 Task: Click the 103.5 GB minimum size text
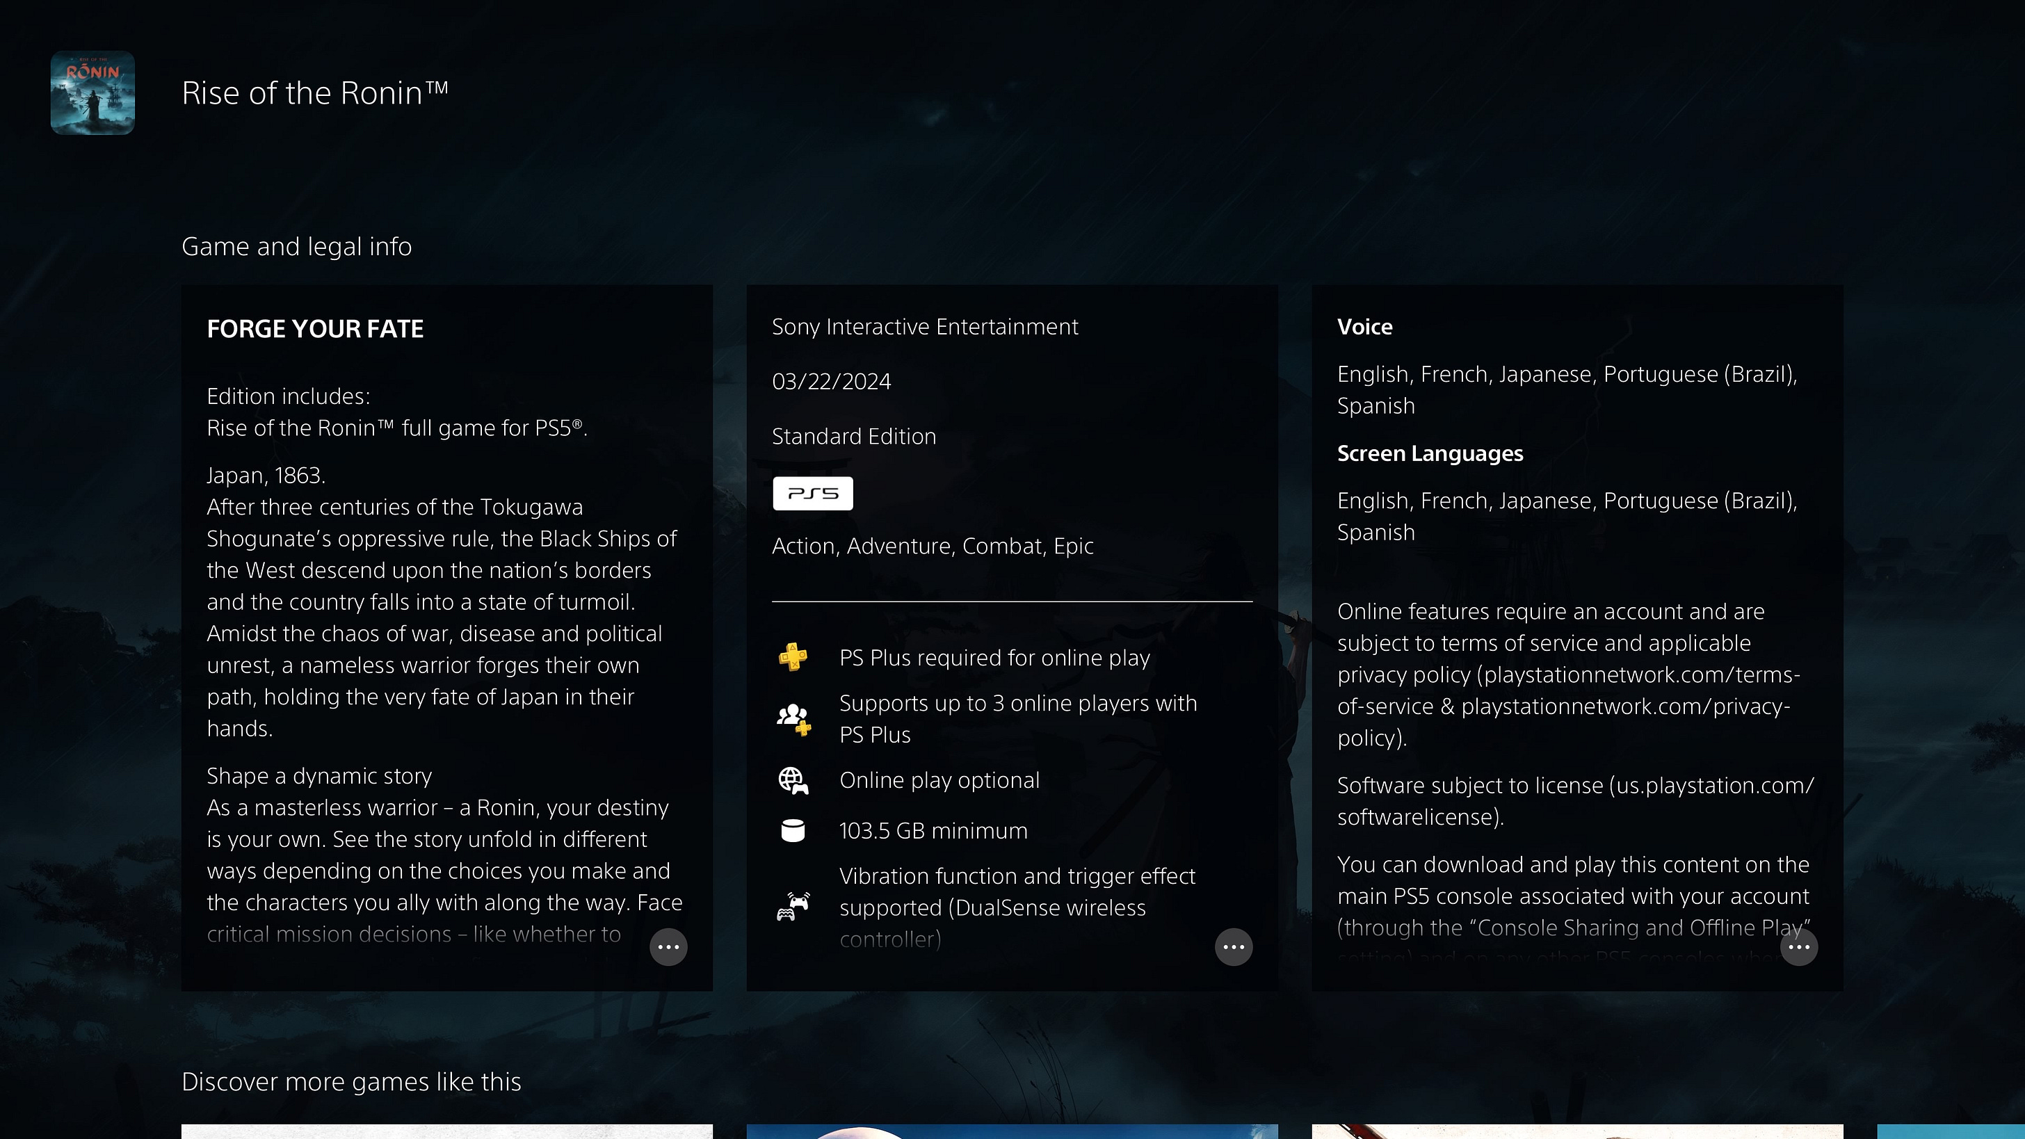click(x=933, y=831)
